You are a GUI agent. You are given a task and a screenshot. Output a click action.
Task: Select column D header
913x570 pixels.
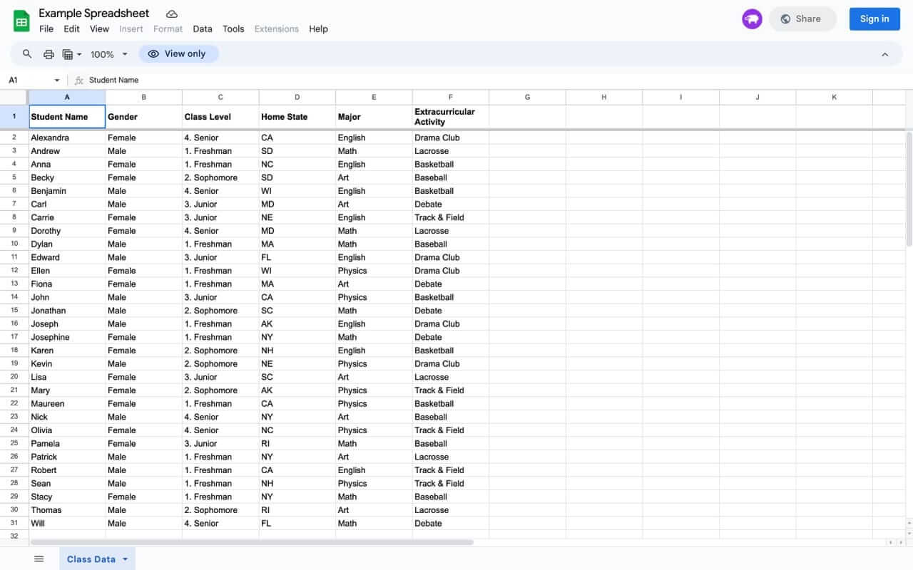click(x=297, y=97)
